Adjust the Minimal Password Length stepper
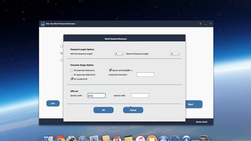This screenshot has width=251, height=141. 119,54
